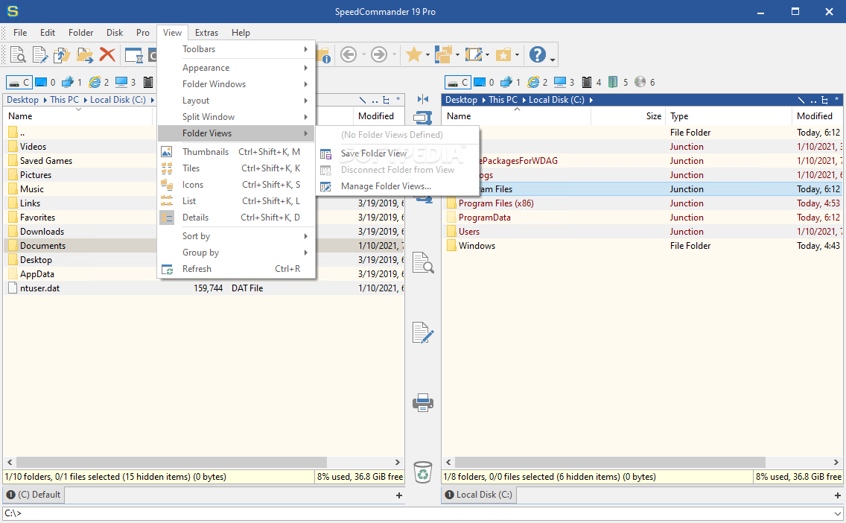Screen dimensions: 846x523
Task: Click the blue Help question mark icon
Action: (538, 54)
